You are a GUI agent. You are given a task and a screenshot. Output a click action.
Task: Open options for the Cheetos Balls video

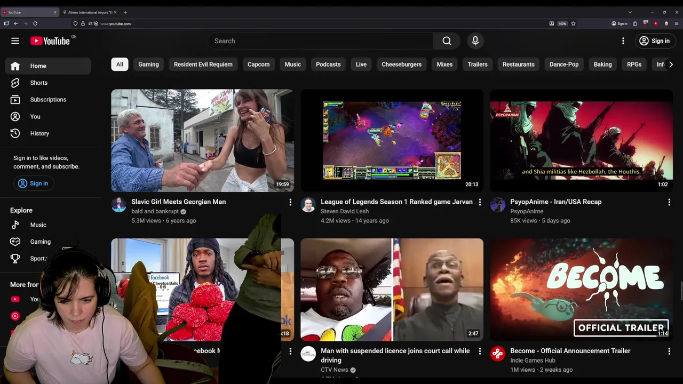[290, 351]
